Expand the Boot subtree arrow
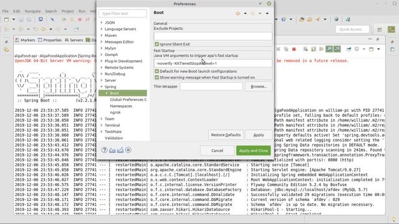The width and height of the screenshot is (399, 224). click(107, 93)
